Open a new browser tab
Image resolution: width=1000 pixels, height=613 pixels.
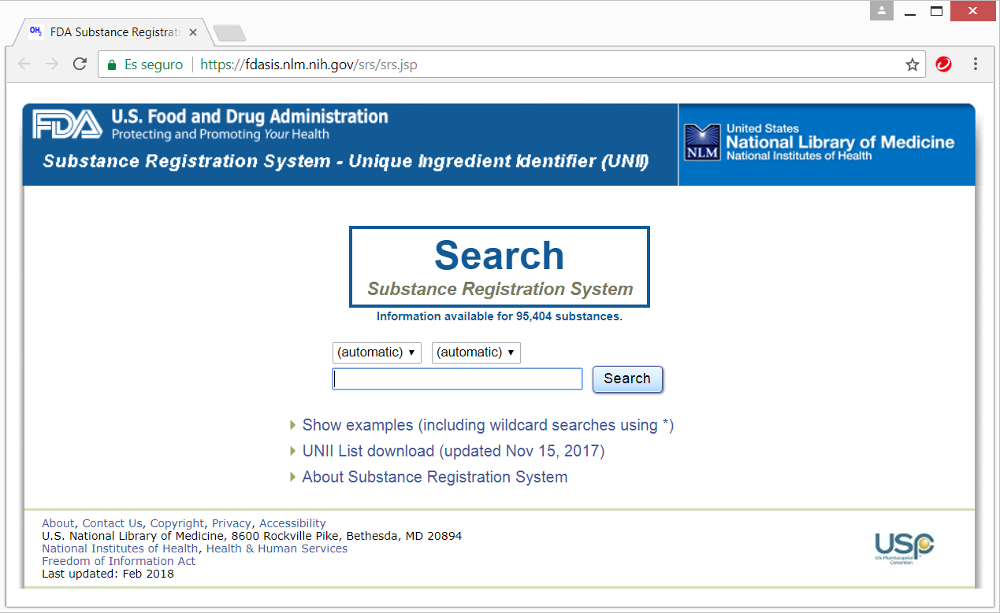point(229,33)
